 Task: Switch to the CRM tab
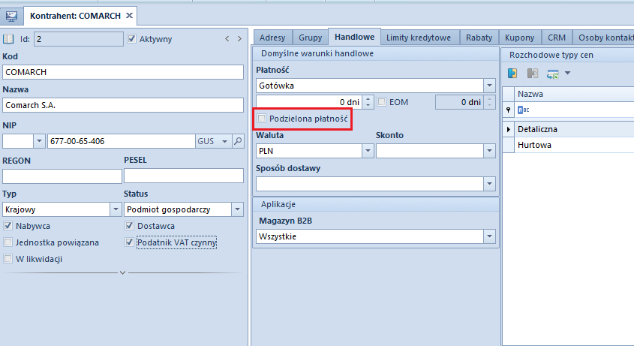(557, 38)
